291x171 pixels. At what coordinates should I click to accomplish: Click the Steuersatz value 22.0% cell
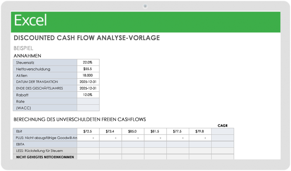(88, 62)
